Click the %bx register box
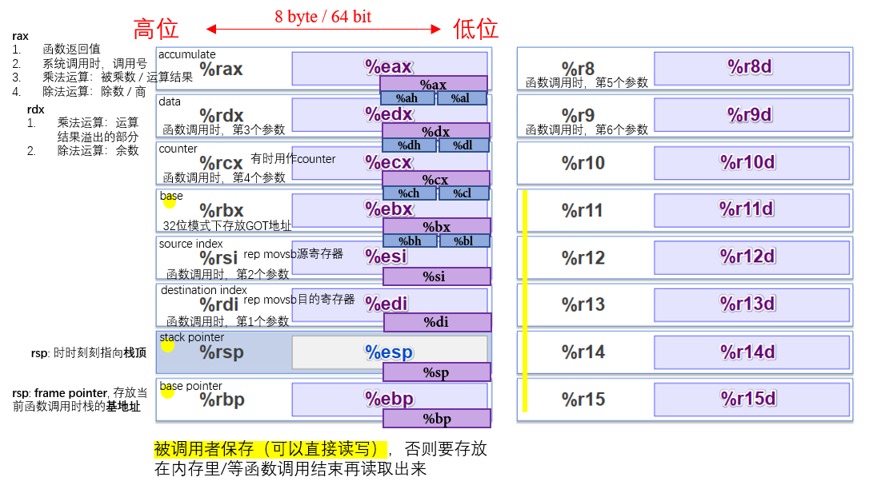Screen dimensions: 873x489 tap(437, 226)
